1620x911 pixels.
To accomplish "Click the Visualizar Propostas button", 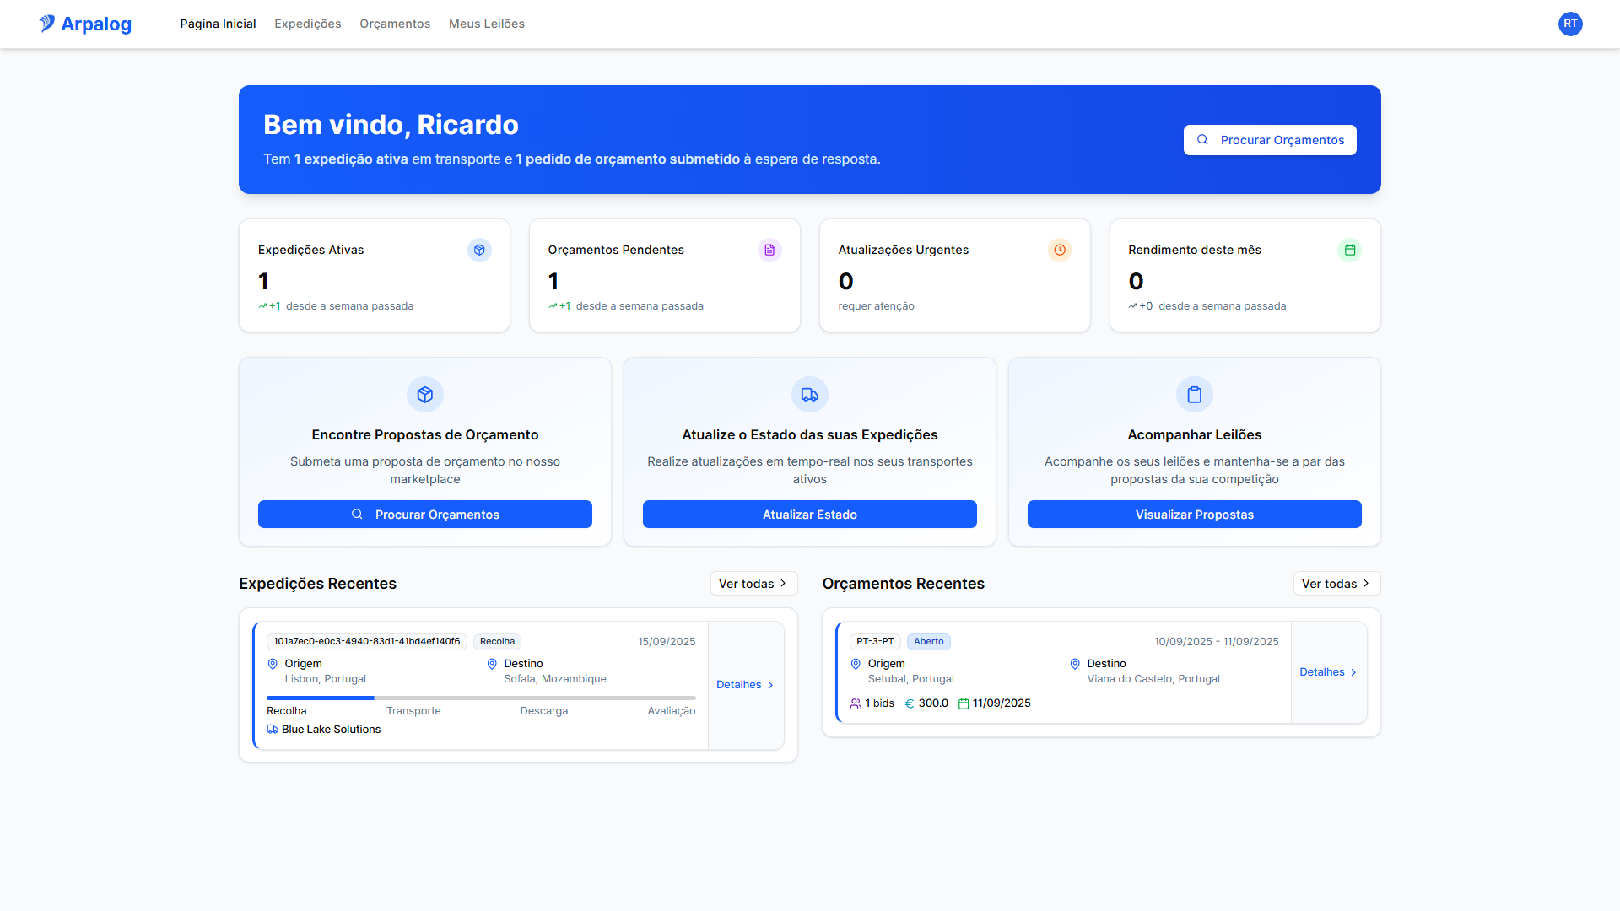I will pos(1195,515).
